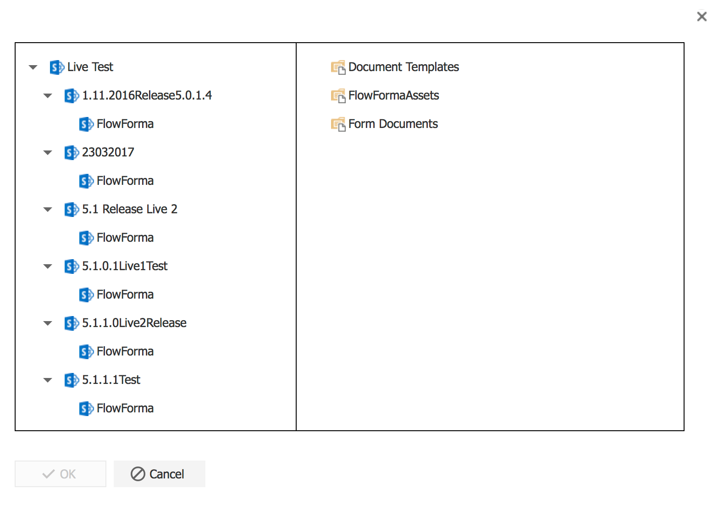Select the 23032017 site label
The image size is (718, 511).
pos(108,152)
